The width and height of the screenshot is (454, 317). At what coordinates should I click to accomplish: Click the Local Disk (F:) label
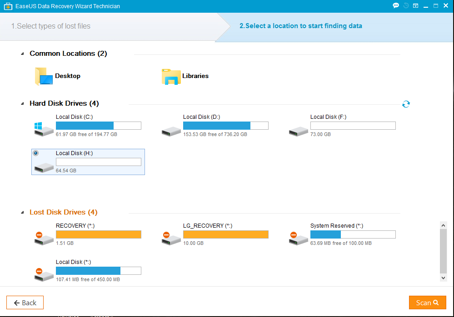click(x=328, y=117)
